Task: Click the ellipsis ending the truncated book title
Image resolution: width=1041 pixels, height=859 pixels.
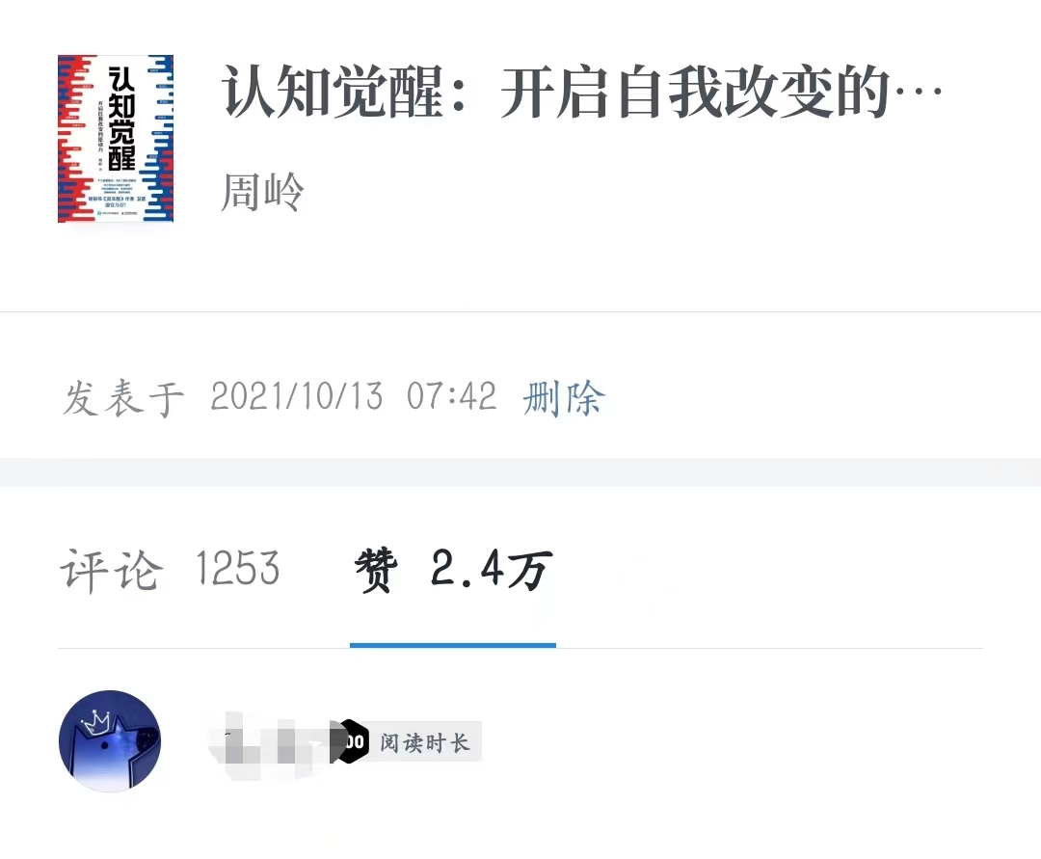Action: tap(919, 93)
